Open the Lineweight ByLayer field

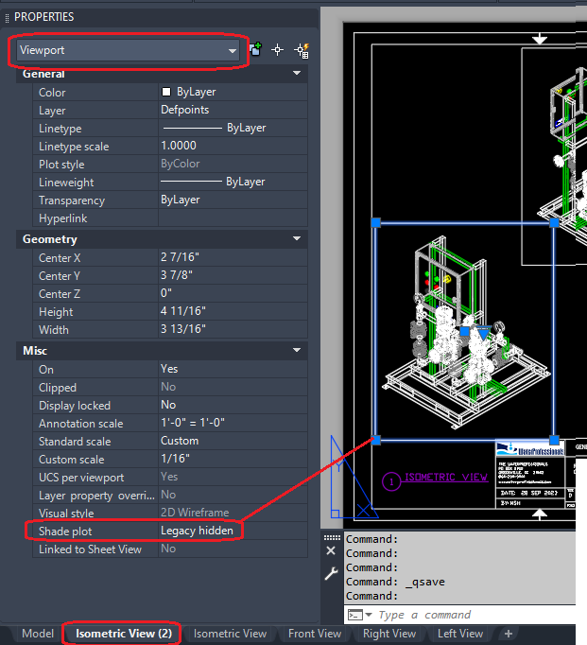pyautogui.click(x=233, y=182)
